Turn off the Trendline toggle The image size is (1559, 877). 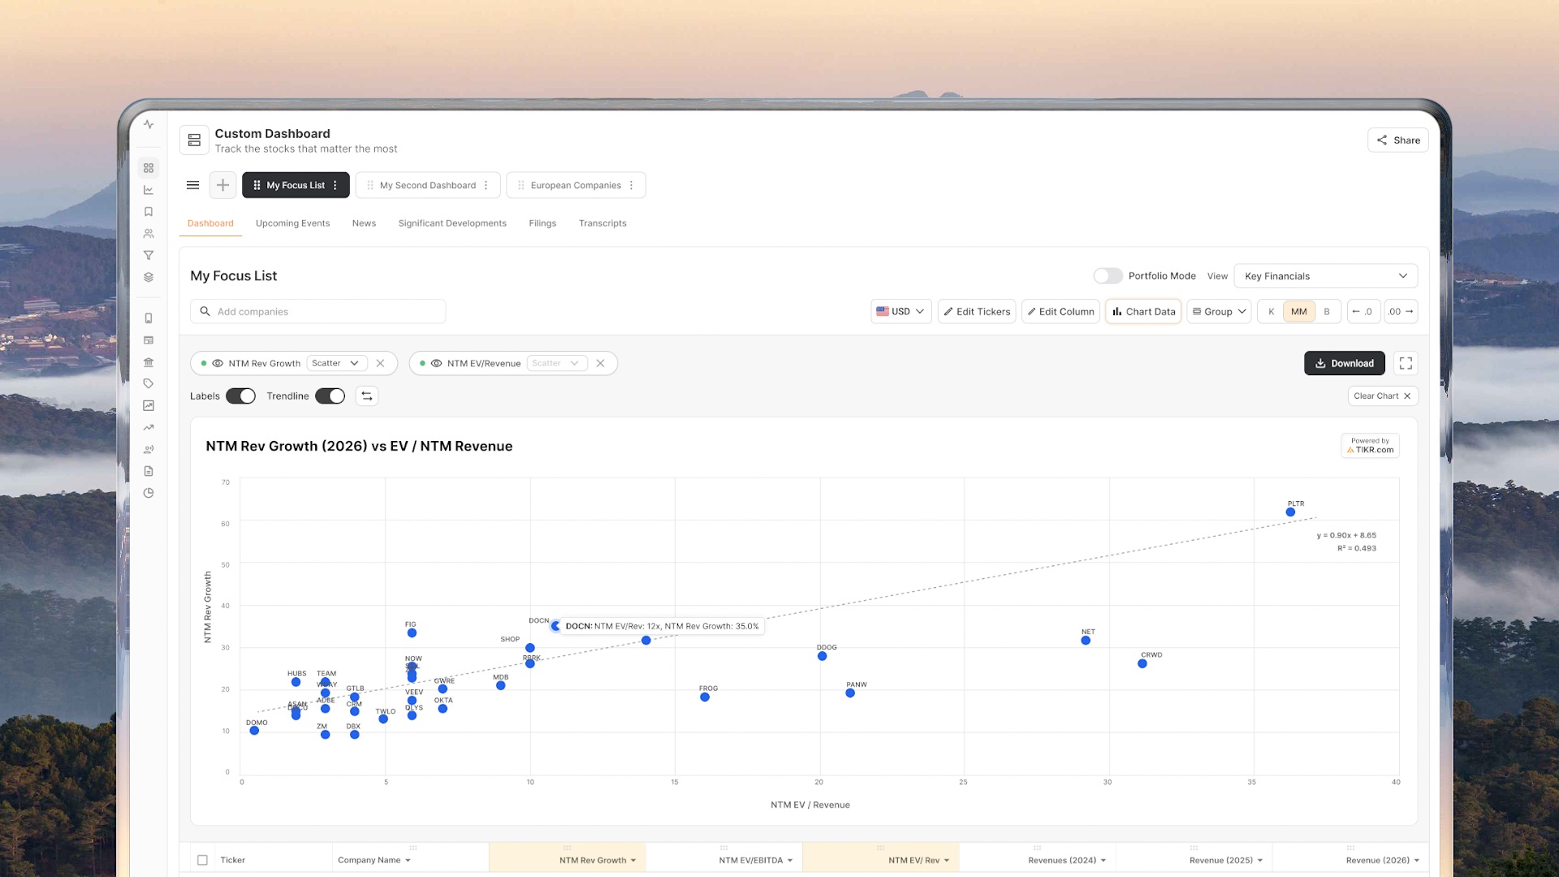tap(330, 396)
